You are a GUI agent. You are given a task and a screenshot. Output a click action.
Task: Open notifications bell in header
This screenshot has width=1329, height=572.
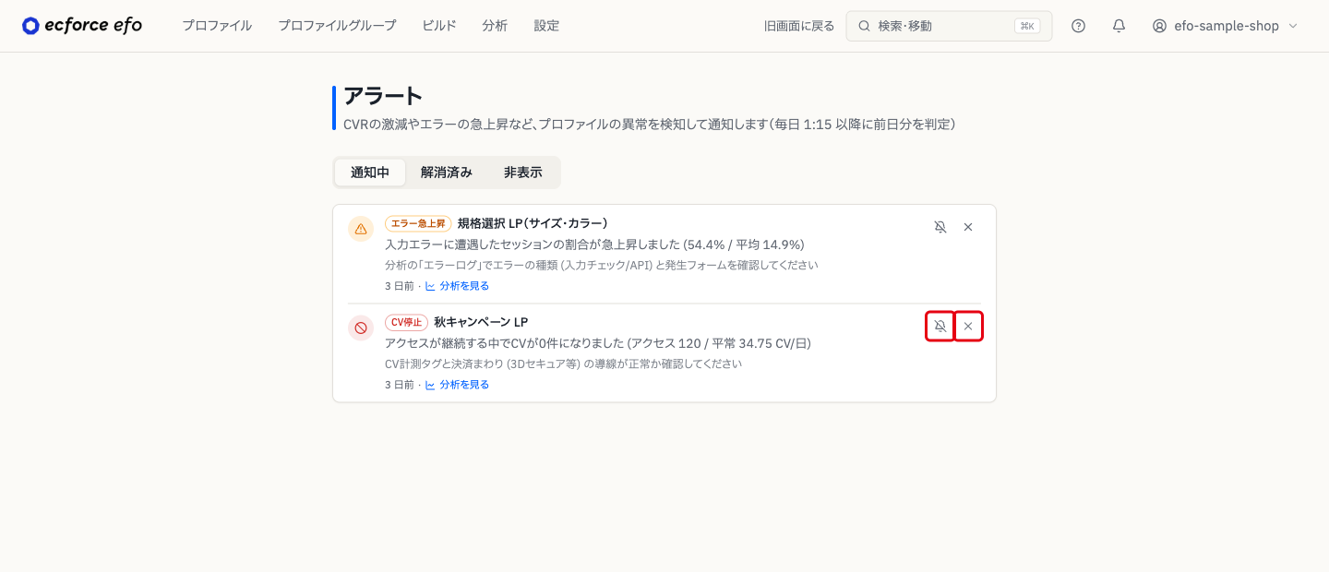[1119, 26]
